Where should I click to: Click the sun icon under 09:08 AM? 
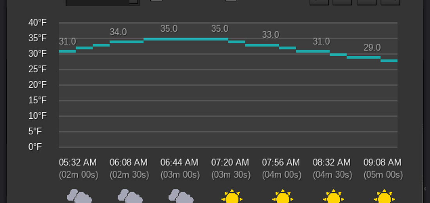pyautogui.click(x=384, y=196)
